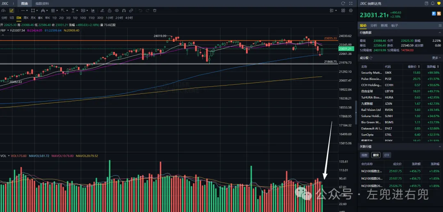
Task: Toggle the lock drawings icon
Action: (x=110, y=10)
